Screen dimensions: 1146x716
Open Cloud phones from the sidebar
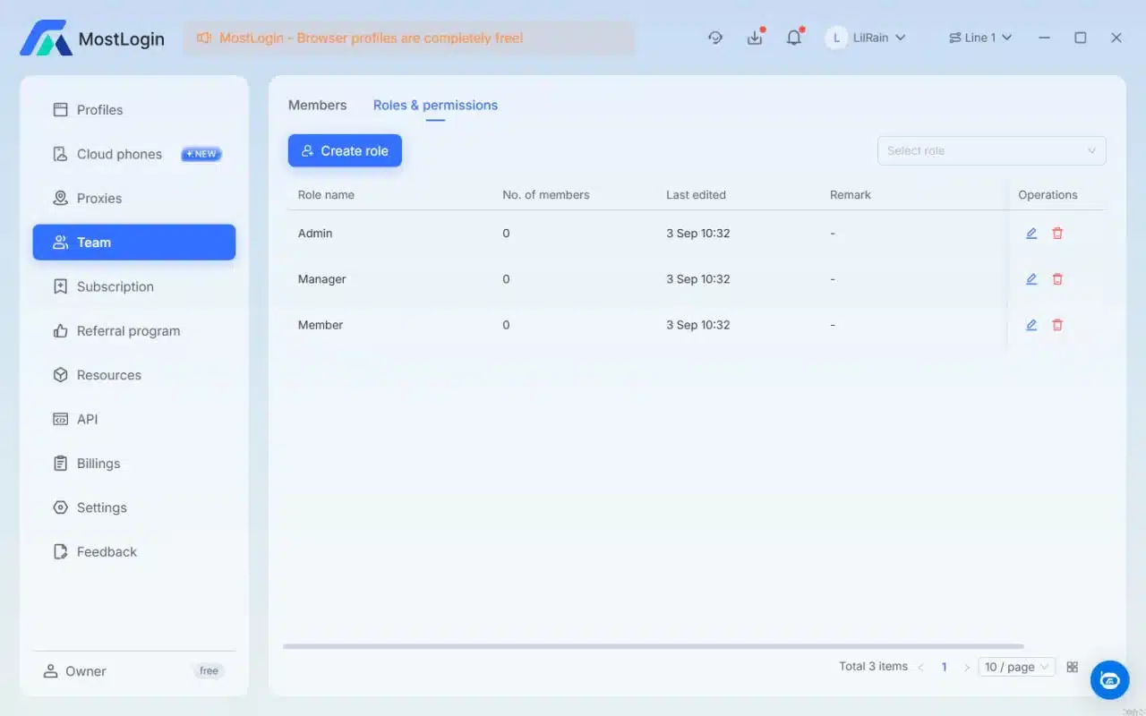(x=119, y=153)
